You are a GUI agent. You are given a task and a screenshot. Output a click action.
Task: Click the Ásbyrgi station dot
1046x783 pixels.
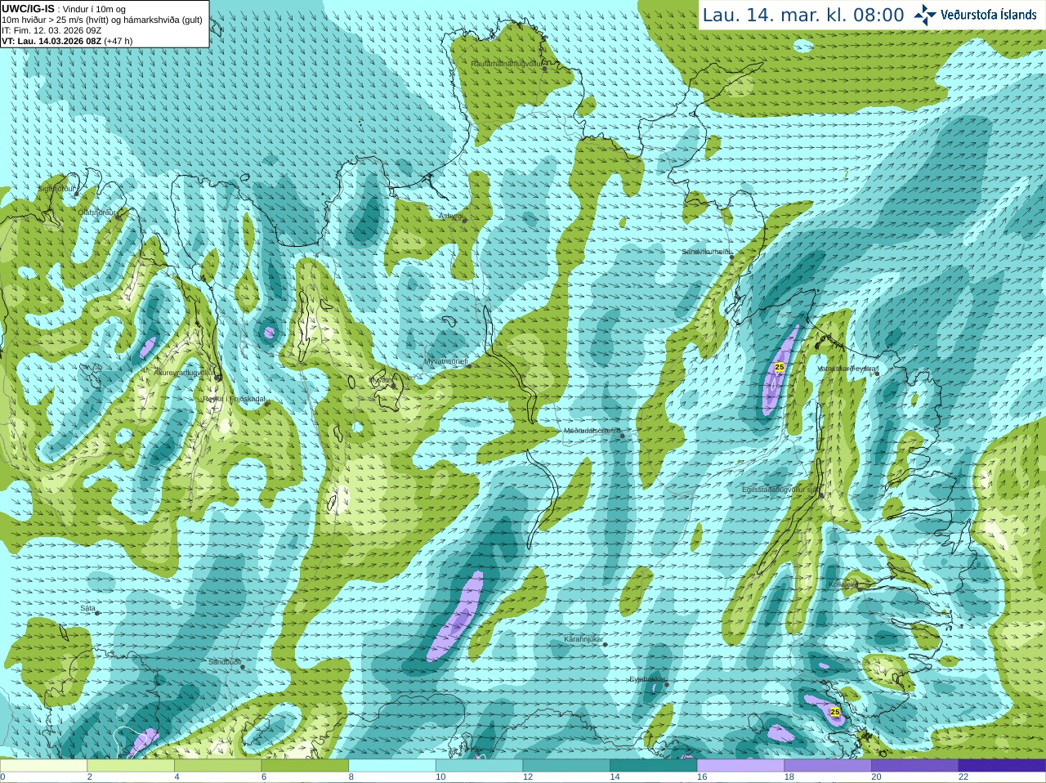click(x=464, y=220)
